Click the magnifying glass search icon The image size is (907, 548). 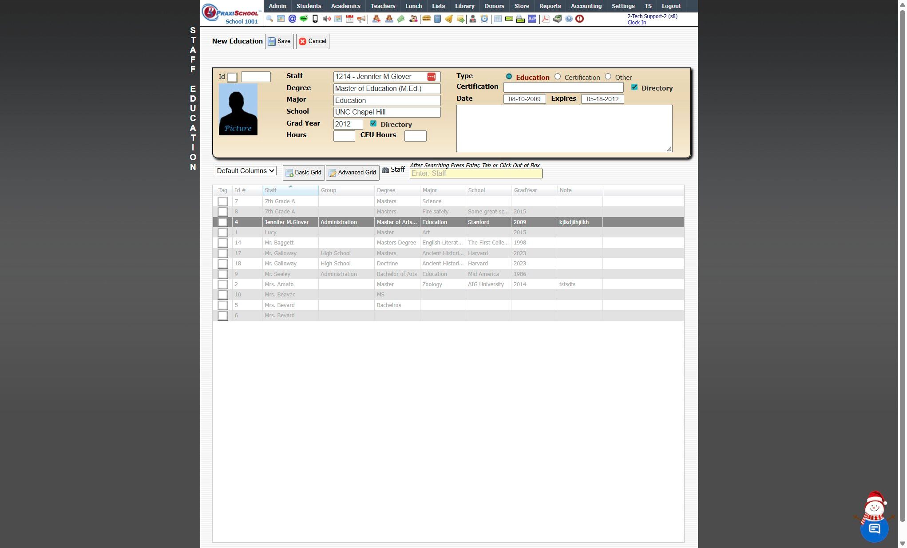[x=269, y=19]
